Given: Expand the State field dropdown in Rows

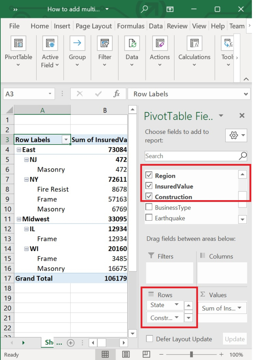Looking at the screenshot, I should coord(177,305).
